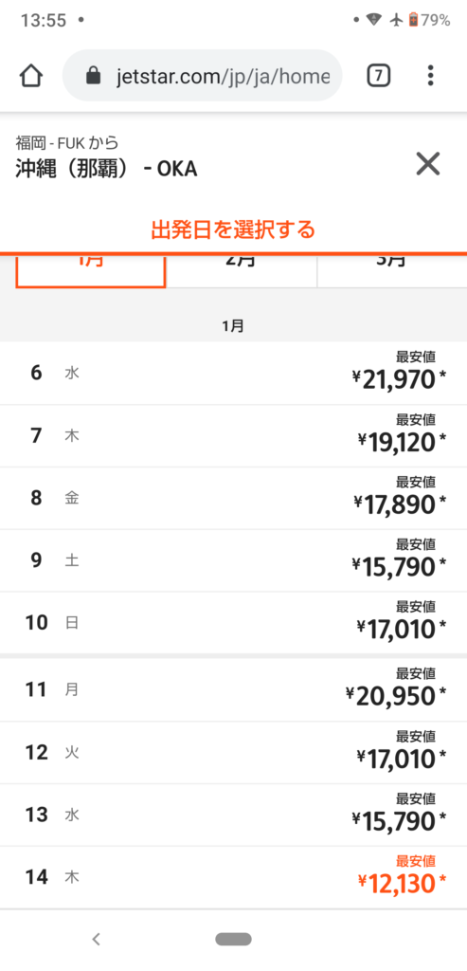
Task: Tap the padlock site security icon
Action: click(x=93, y=76)
